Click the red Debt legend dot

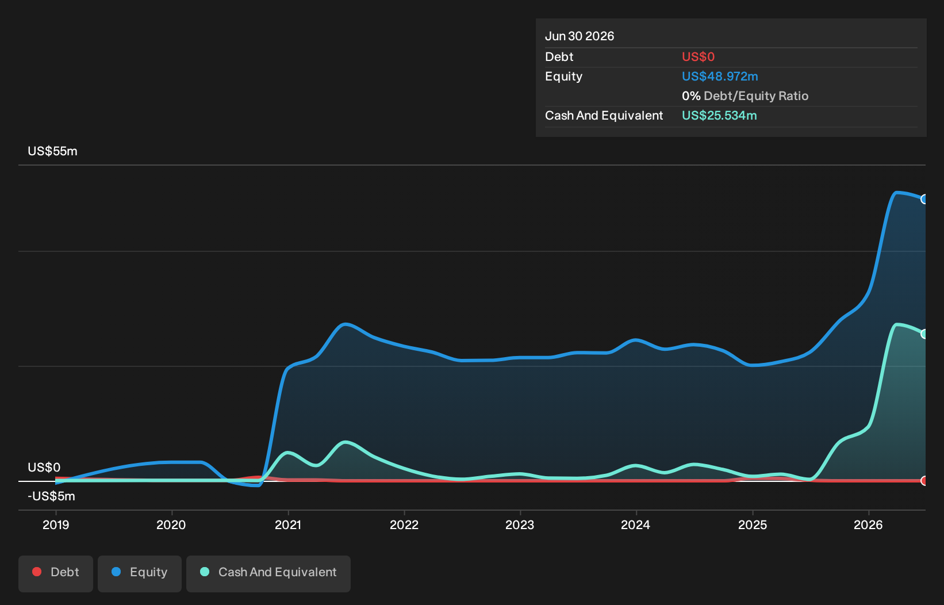pyautogui.click(x=37, y=572)
